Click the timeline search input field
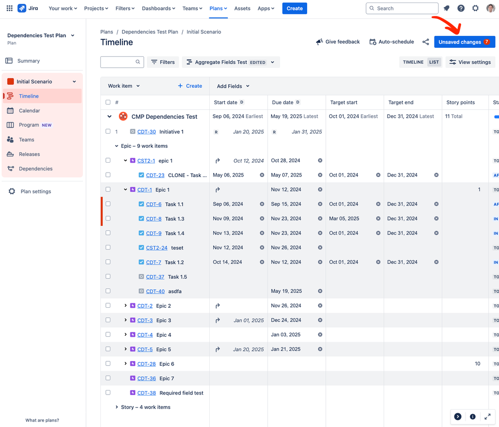Viewport: 499px width, 427px height. [118, 62]
